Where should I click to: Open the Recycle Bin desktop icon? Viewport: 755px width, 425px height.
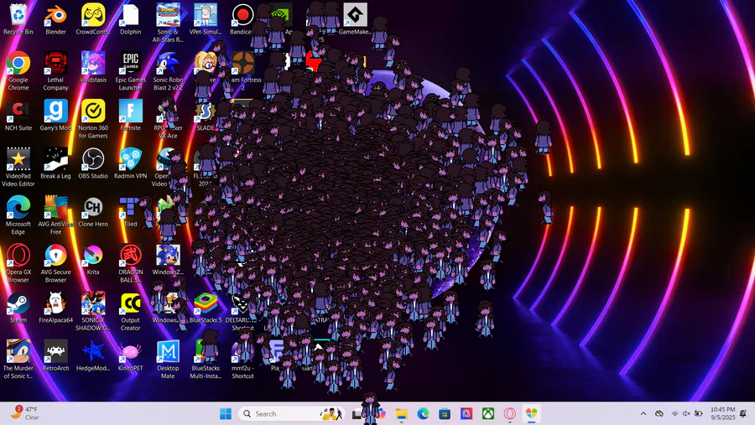coord(18,19)
